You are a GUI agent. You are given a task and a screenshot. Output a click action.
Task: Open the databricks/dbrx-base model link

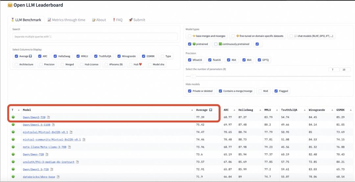tap(39, 177)
